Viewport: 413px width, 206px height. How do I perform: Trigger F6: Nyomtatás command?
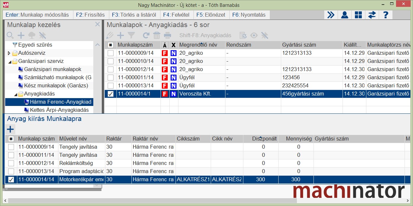249,15
